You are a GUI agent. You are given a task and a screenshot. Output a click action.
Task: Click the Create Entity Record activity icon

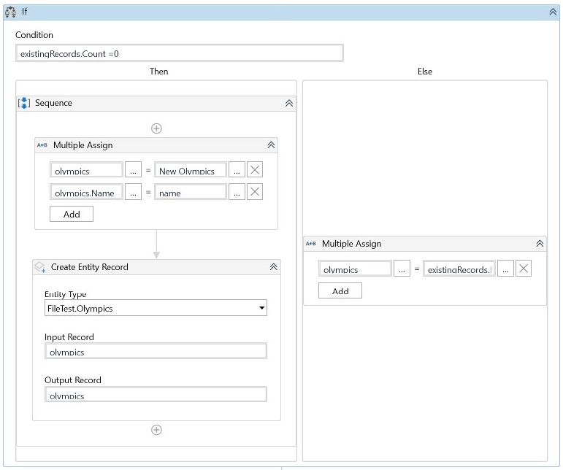[40, 267]
